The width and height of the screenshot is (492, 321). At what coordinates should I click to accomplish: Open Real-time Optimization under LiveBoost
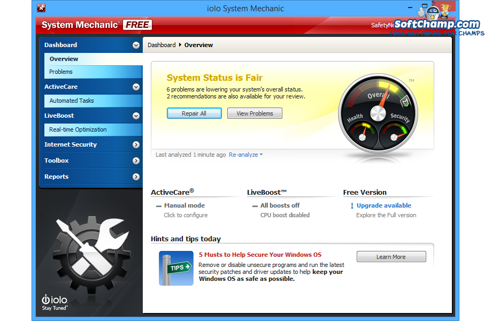tap(94, 129)
